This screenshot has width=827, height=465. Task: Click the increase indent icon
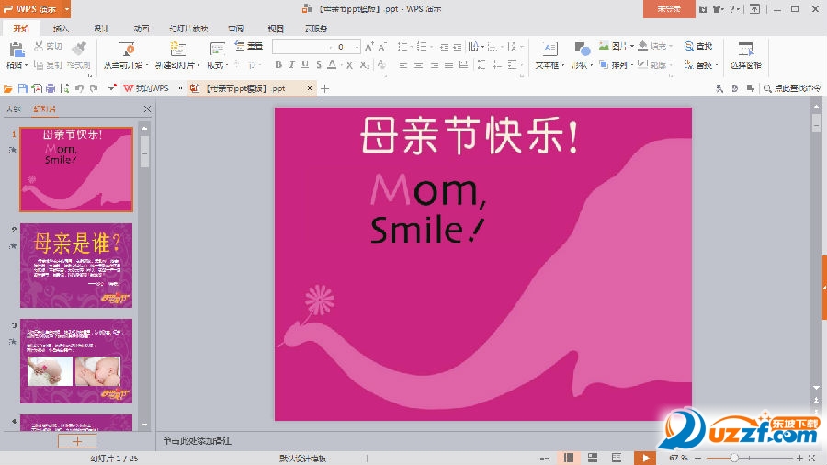click(457, 47)
